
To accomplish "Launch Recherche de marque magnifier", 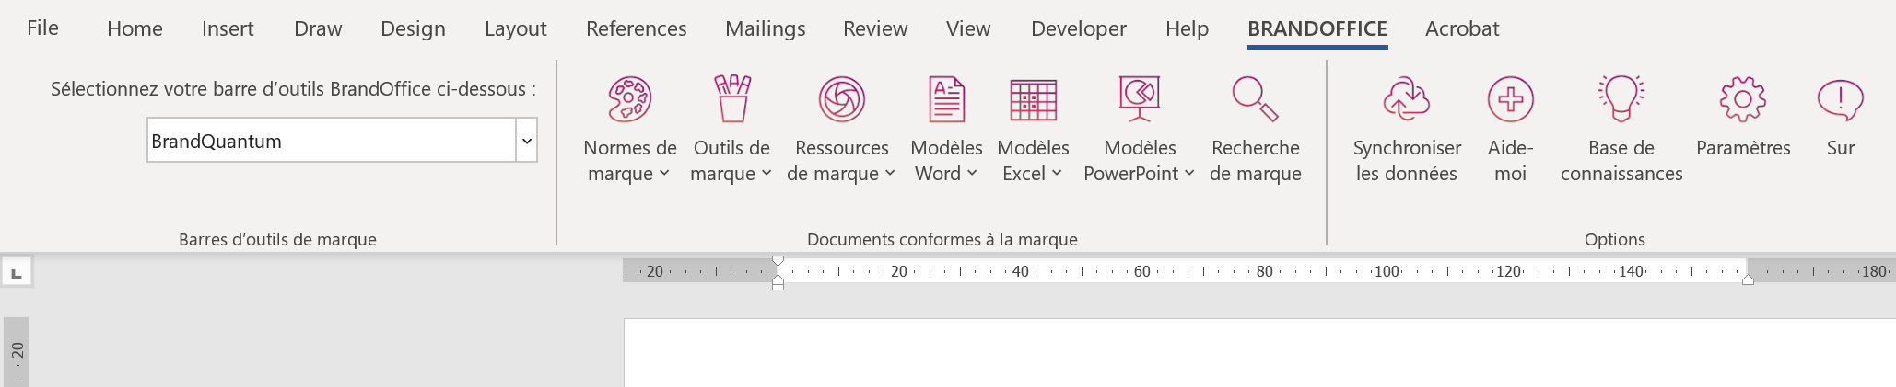I will tap(1255, 99).
